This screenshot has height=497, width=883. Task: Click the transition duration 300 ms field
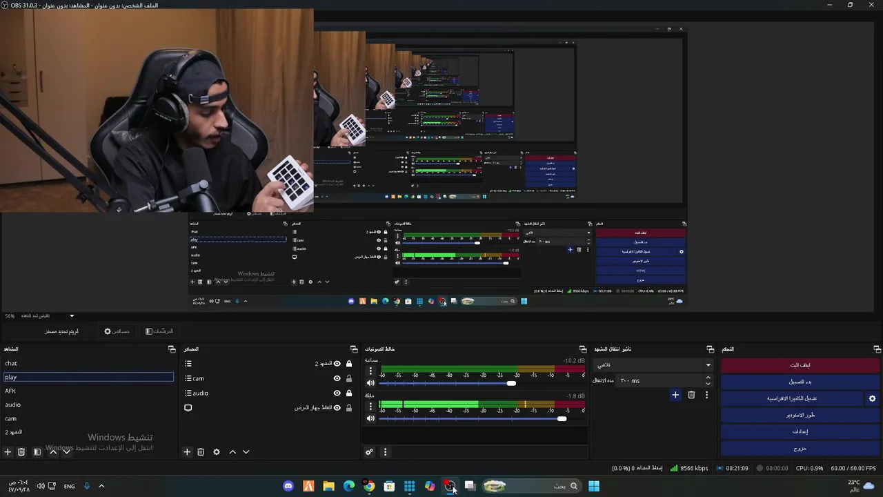tap(658, 380)
